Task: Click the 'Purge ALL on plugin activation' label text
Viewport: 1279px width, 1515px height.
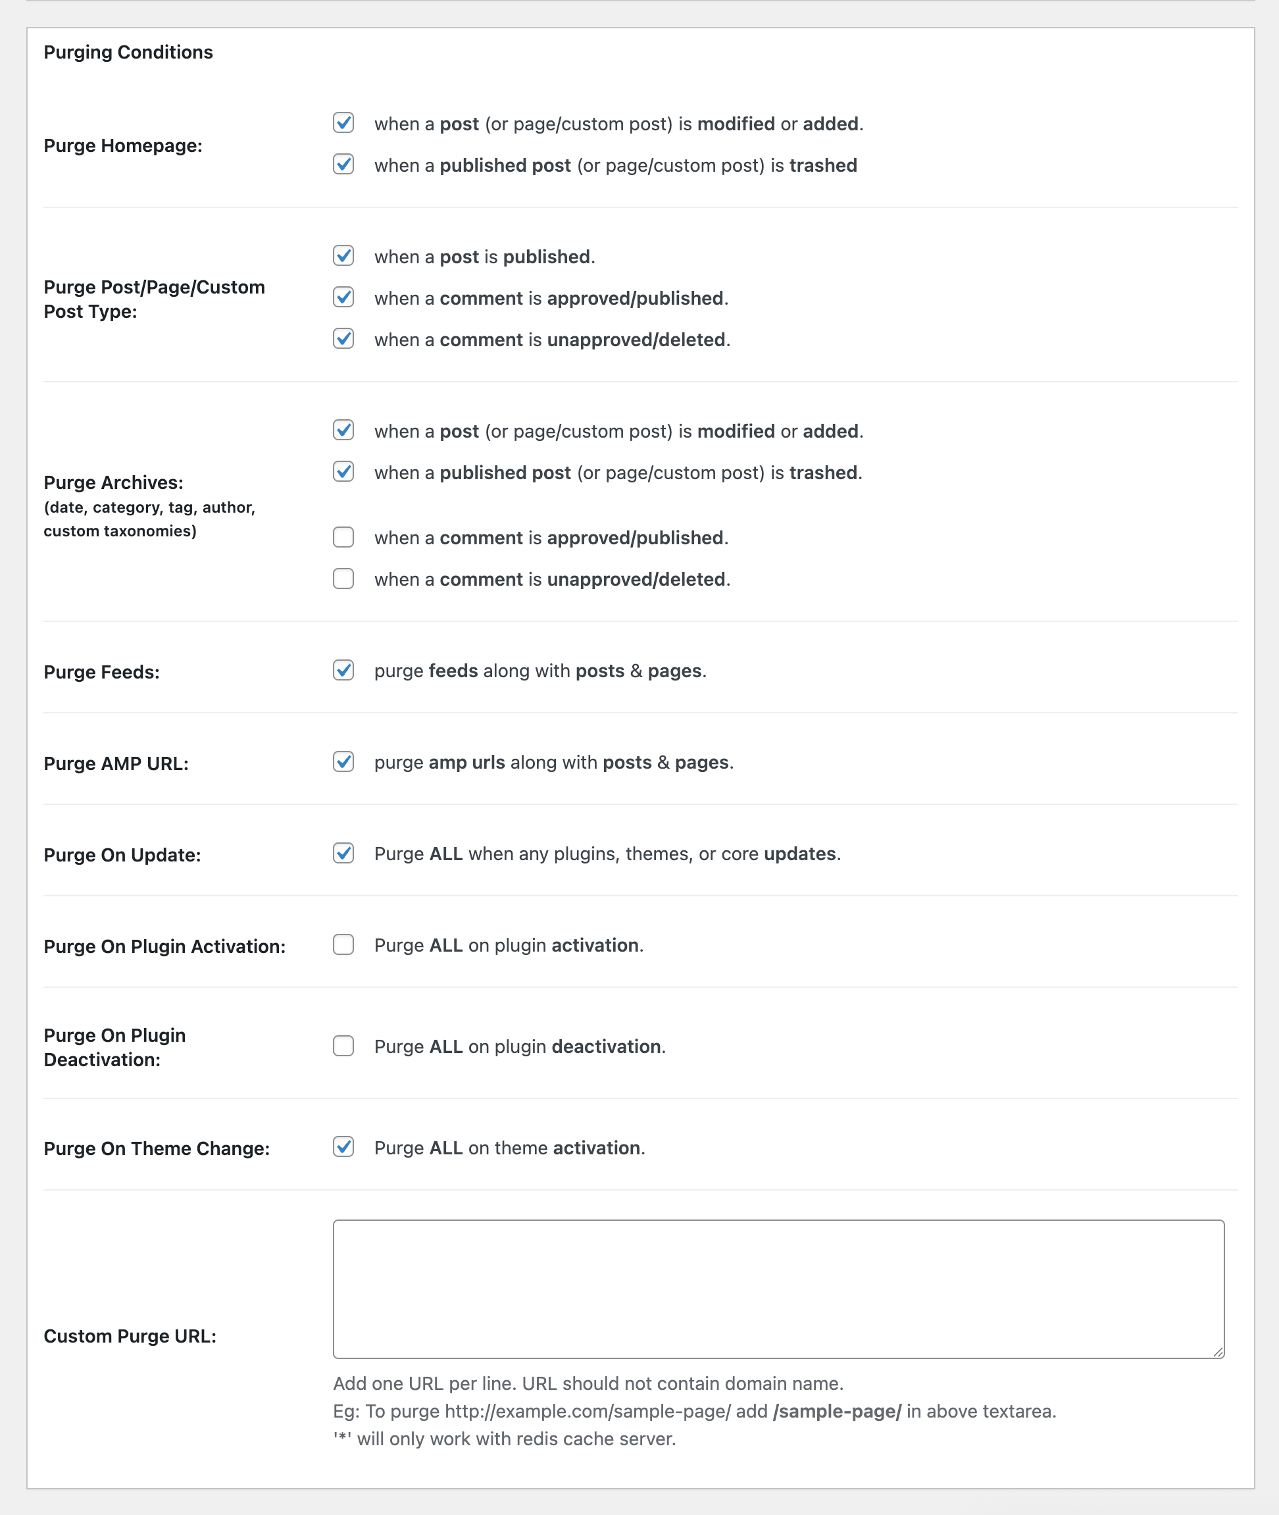Action: pyautogui.click(x=509, y=945)
